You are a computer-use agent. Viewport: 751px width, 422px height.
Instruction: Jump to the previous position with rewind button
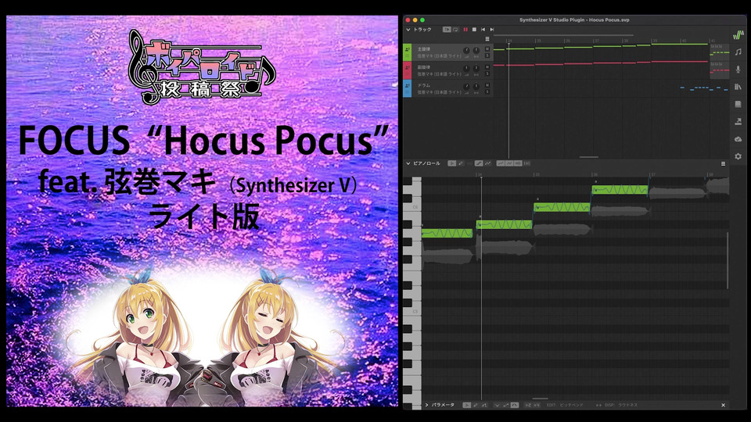pos(483,30)
